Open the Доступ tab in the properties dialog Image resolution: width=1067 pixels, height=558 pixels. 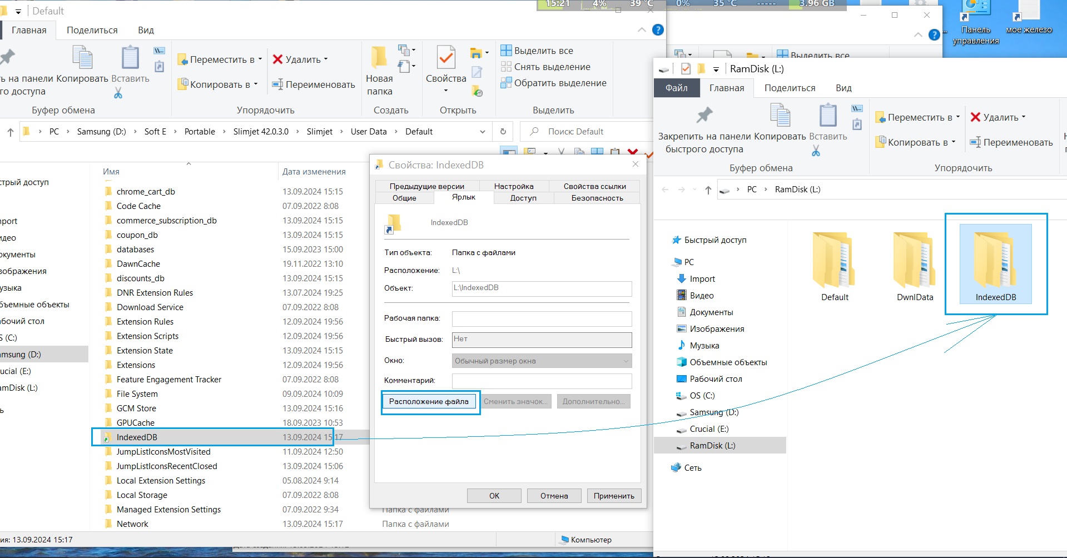tap(523, 198)
